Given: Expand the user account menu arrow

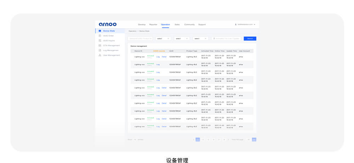Looking at the screenshot, I should point(255,24).
